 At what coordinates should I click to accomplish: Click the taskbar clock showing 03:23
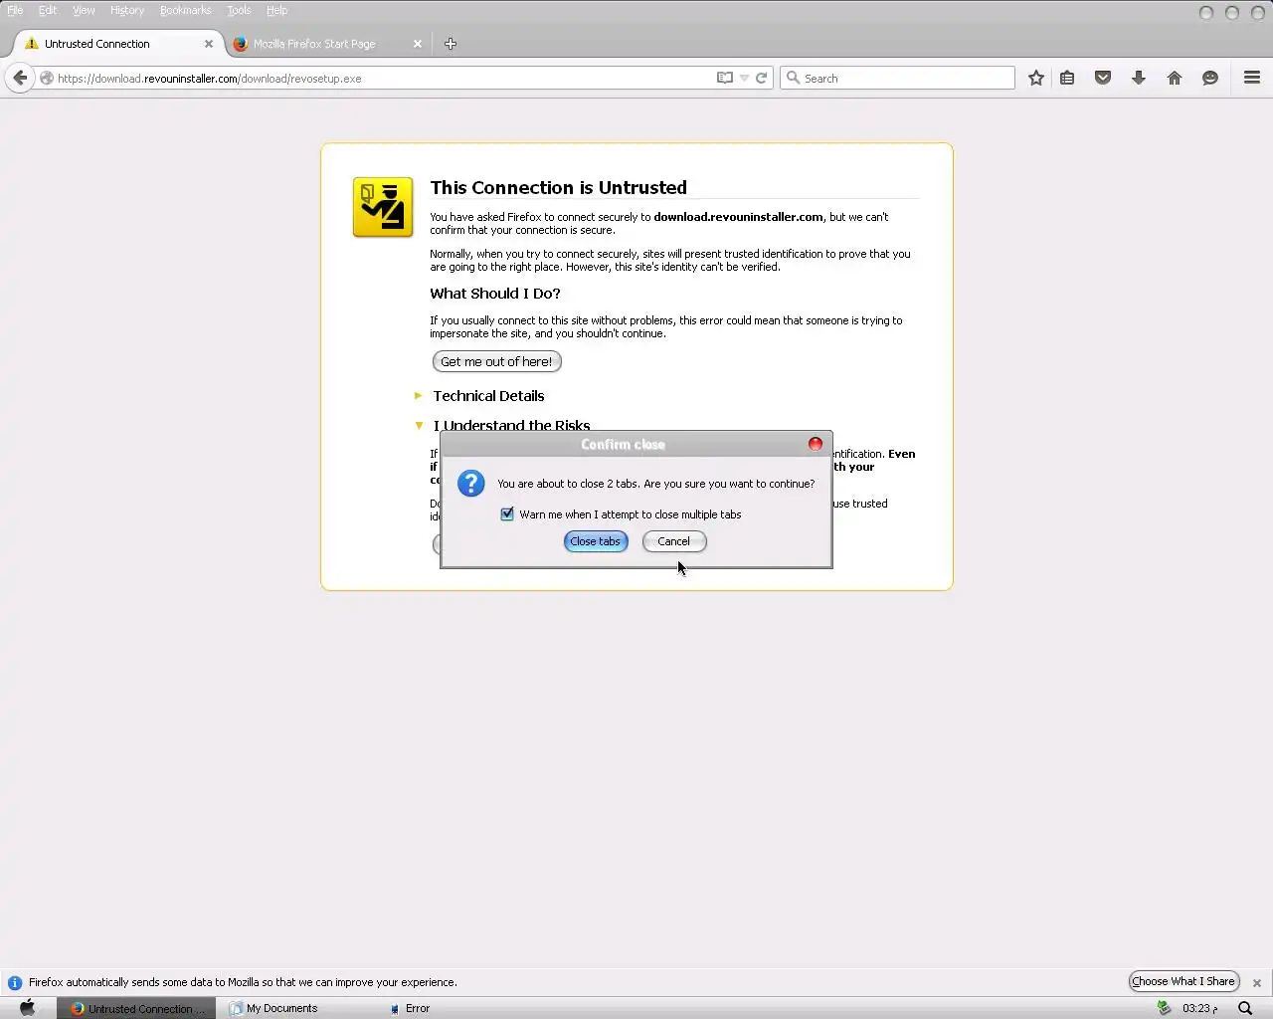(1199, 1008)
